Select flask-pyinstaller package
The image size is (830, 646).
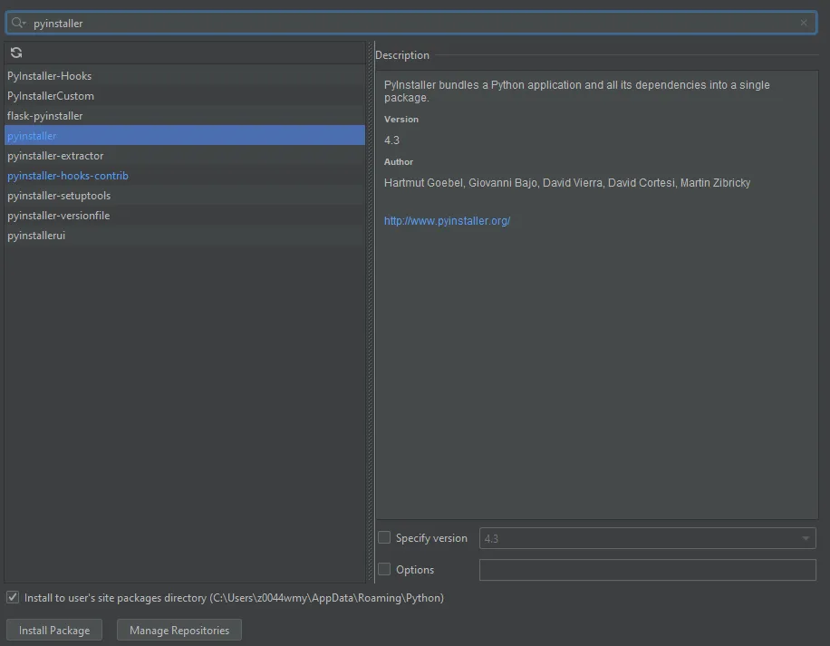point(184,116)
